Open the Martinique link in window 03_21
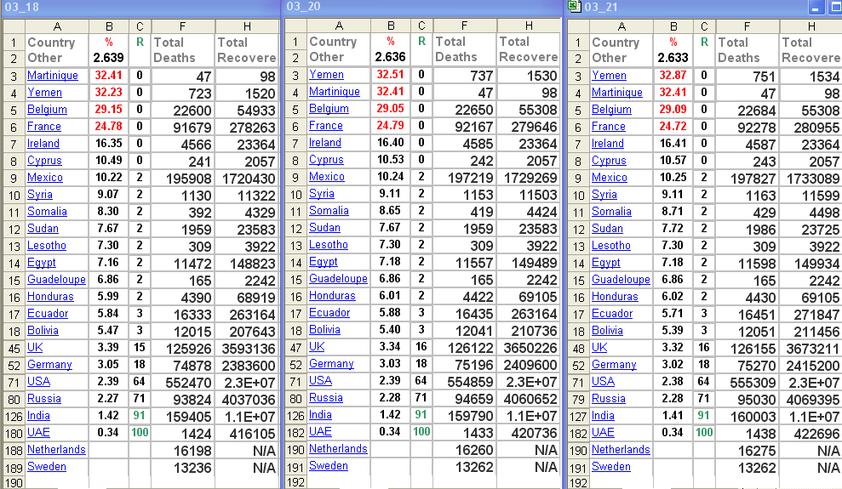This screenshot has width=842, height=489. click(x=617, y=92)
